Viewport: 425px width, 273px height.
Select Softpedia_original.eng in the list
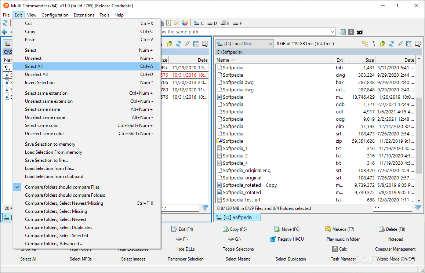click(x=316, y=171)
